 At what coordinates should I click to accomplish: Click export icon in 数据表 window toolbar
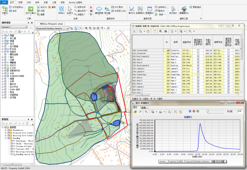134,31
